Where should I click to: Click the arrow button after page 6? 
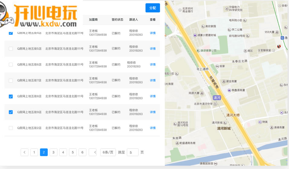(x=93, y=152)
